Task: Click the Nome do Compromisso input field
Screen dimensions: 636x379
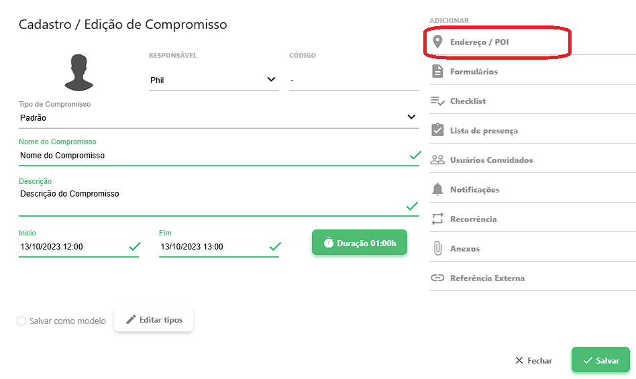Action: pos(208,156)
